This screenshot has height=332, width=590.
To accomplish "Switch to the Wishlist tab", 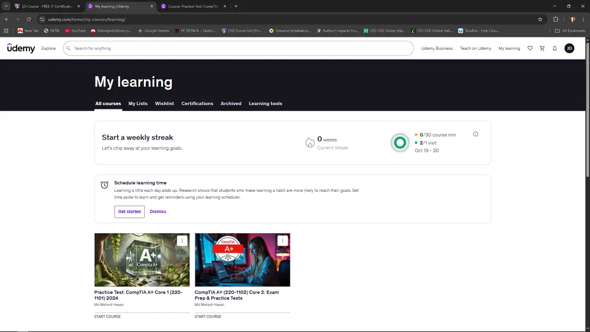I will [x=164, y=104].
